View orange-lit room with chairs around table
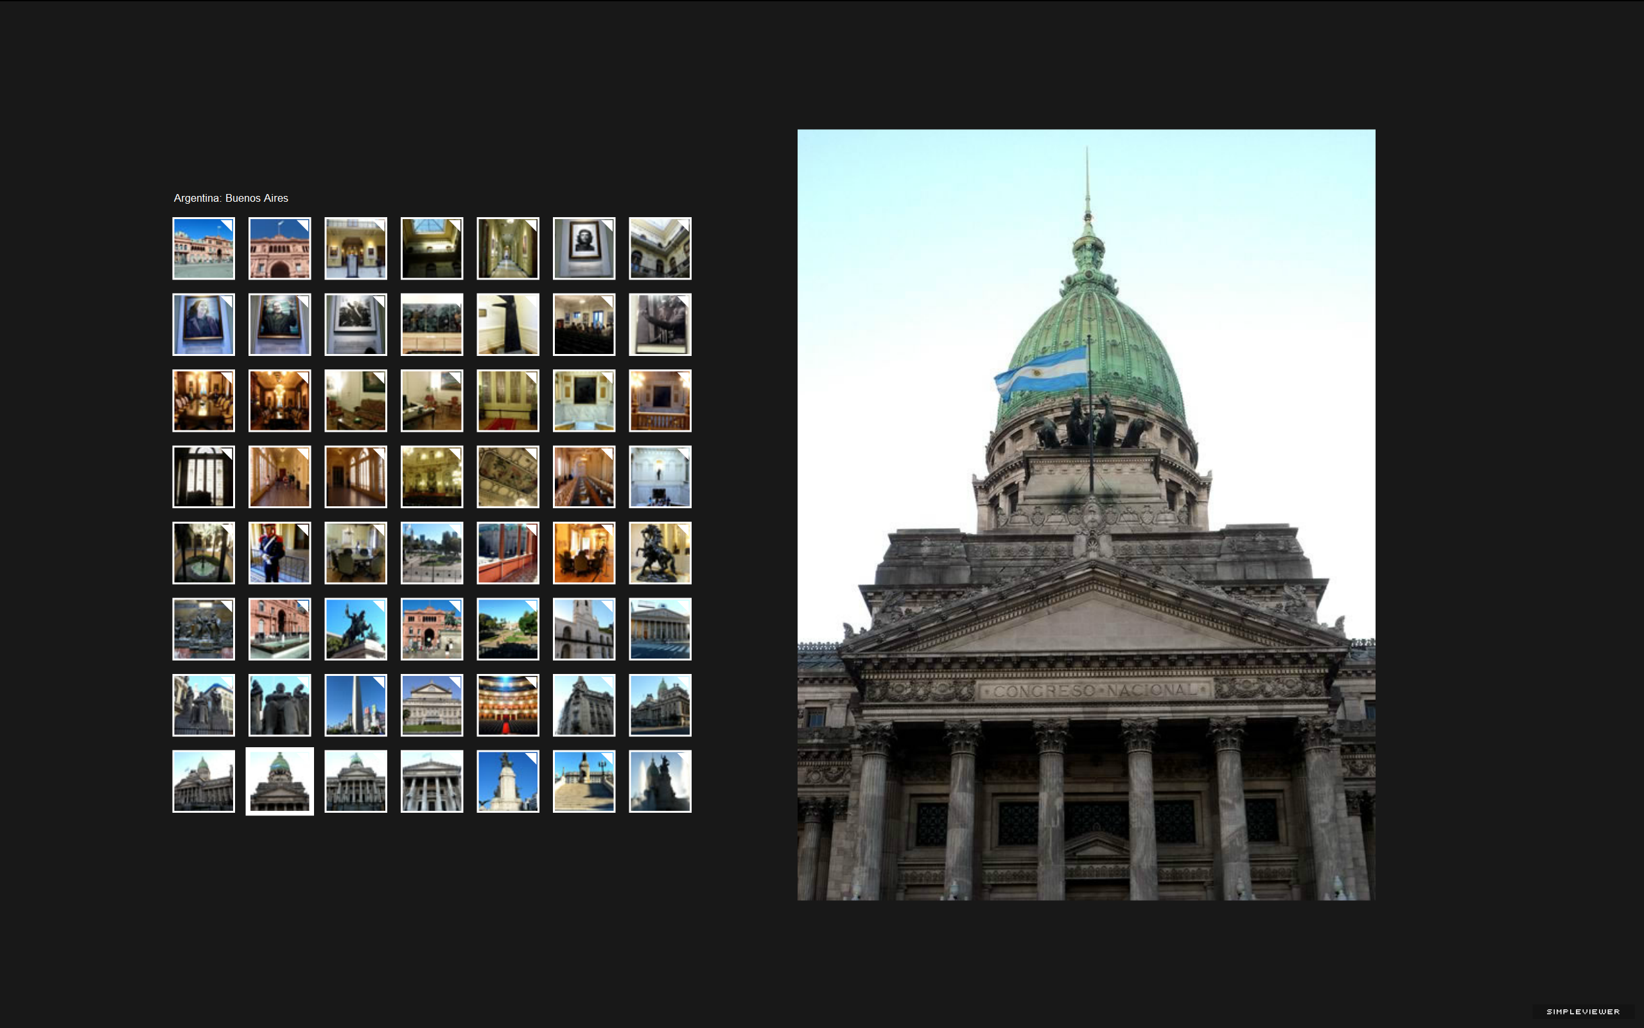Screen dimensions: 1644x1028 [584, 553]
